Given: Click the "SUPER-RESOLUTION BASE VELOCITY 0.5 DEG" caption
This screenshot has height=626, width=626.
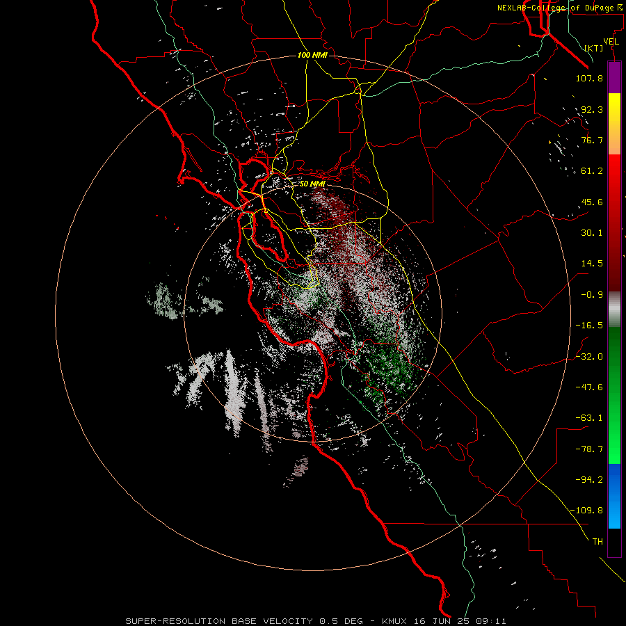Looking at the screenshot, I should pyautogui.click(x=244, y=621).
